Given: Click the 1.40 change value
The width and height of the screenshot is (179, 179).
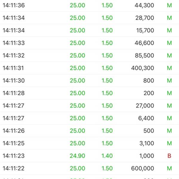Looking at the screenshot, I should click(107, 156).
